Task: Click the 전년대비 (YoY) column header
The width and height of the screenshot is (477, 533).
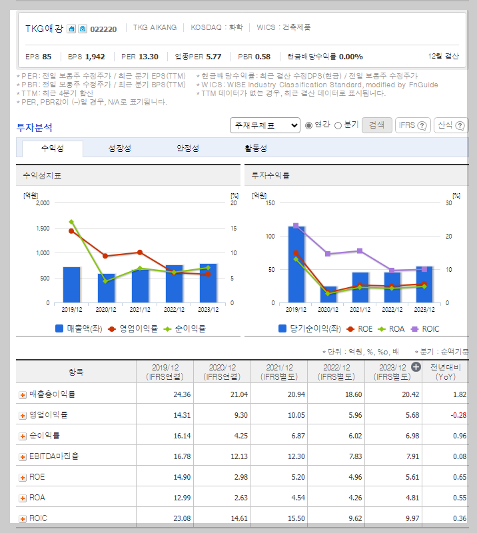Action: pyautogui.click(x=446, y=372)
